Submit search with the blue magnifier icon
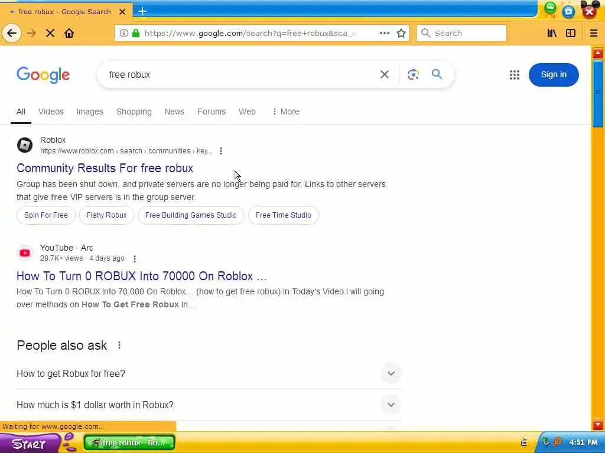The height and width of the screenshot is (453, 605). (x=437, y=74)
